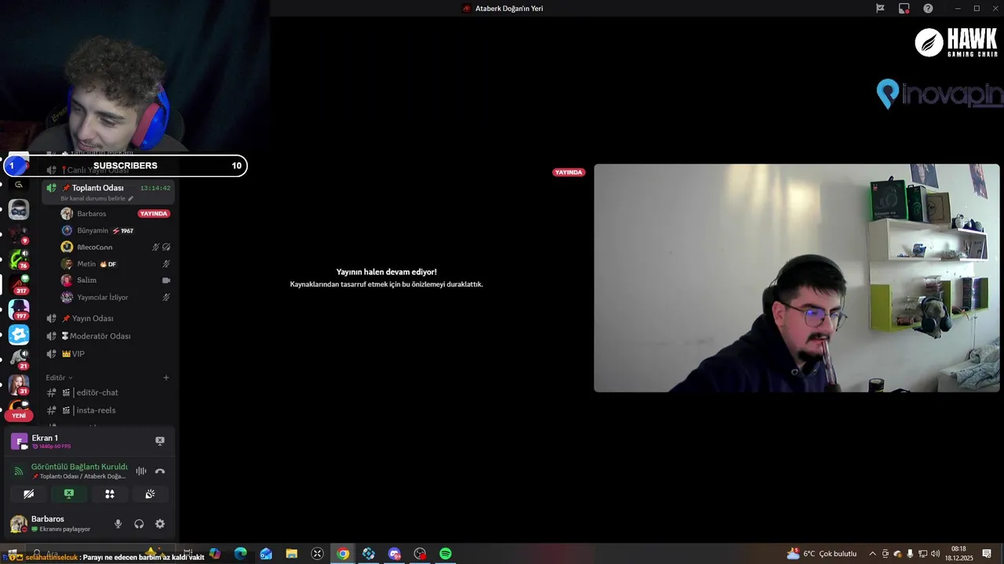Open the activities shapes button
1004x564 pixels.
pyautogui.click(x=110, y=494)
